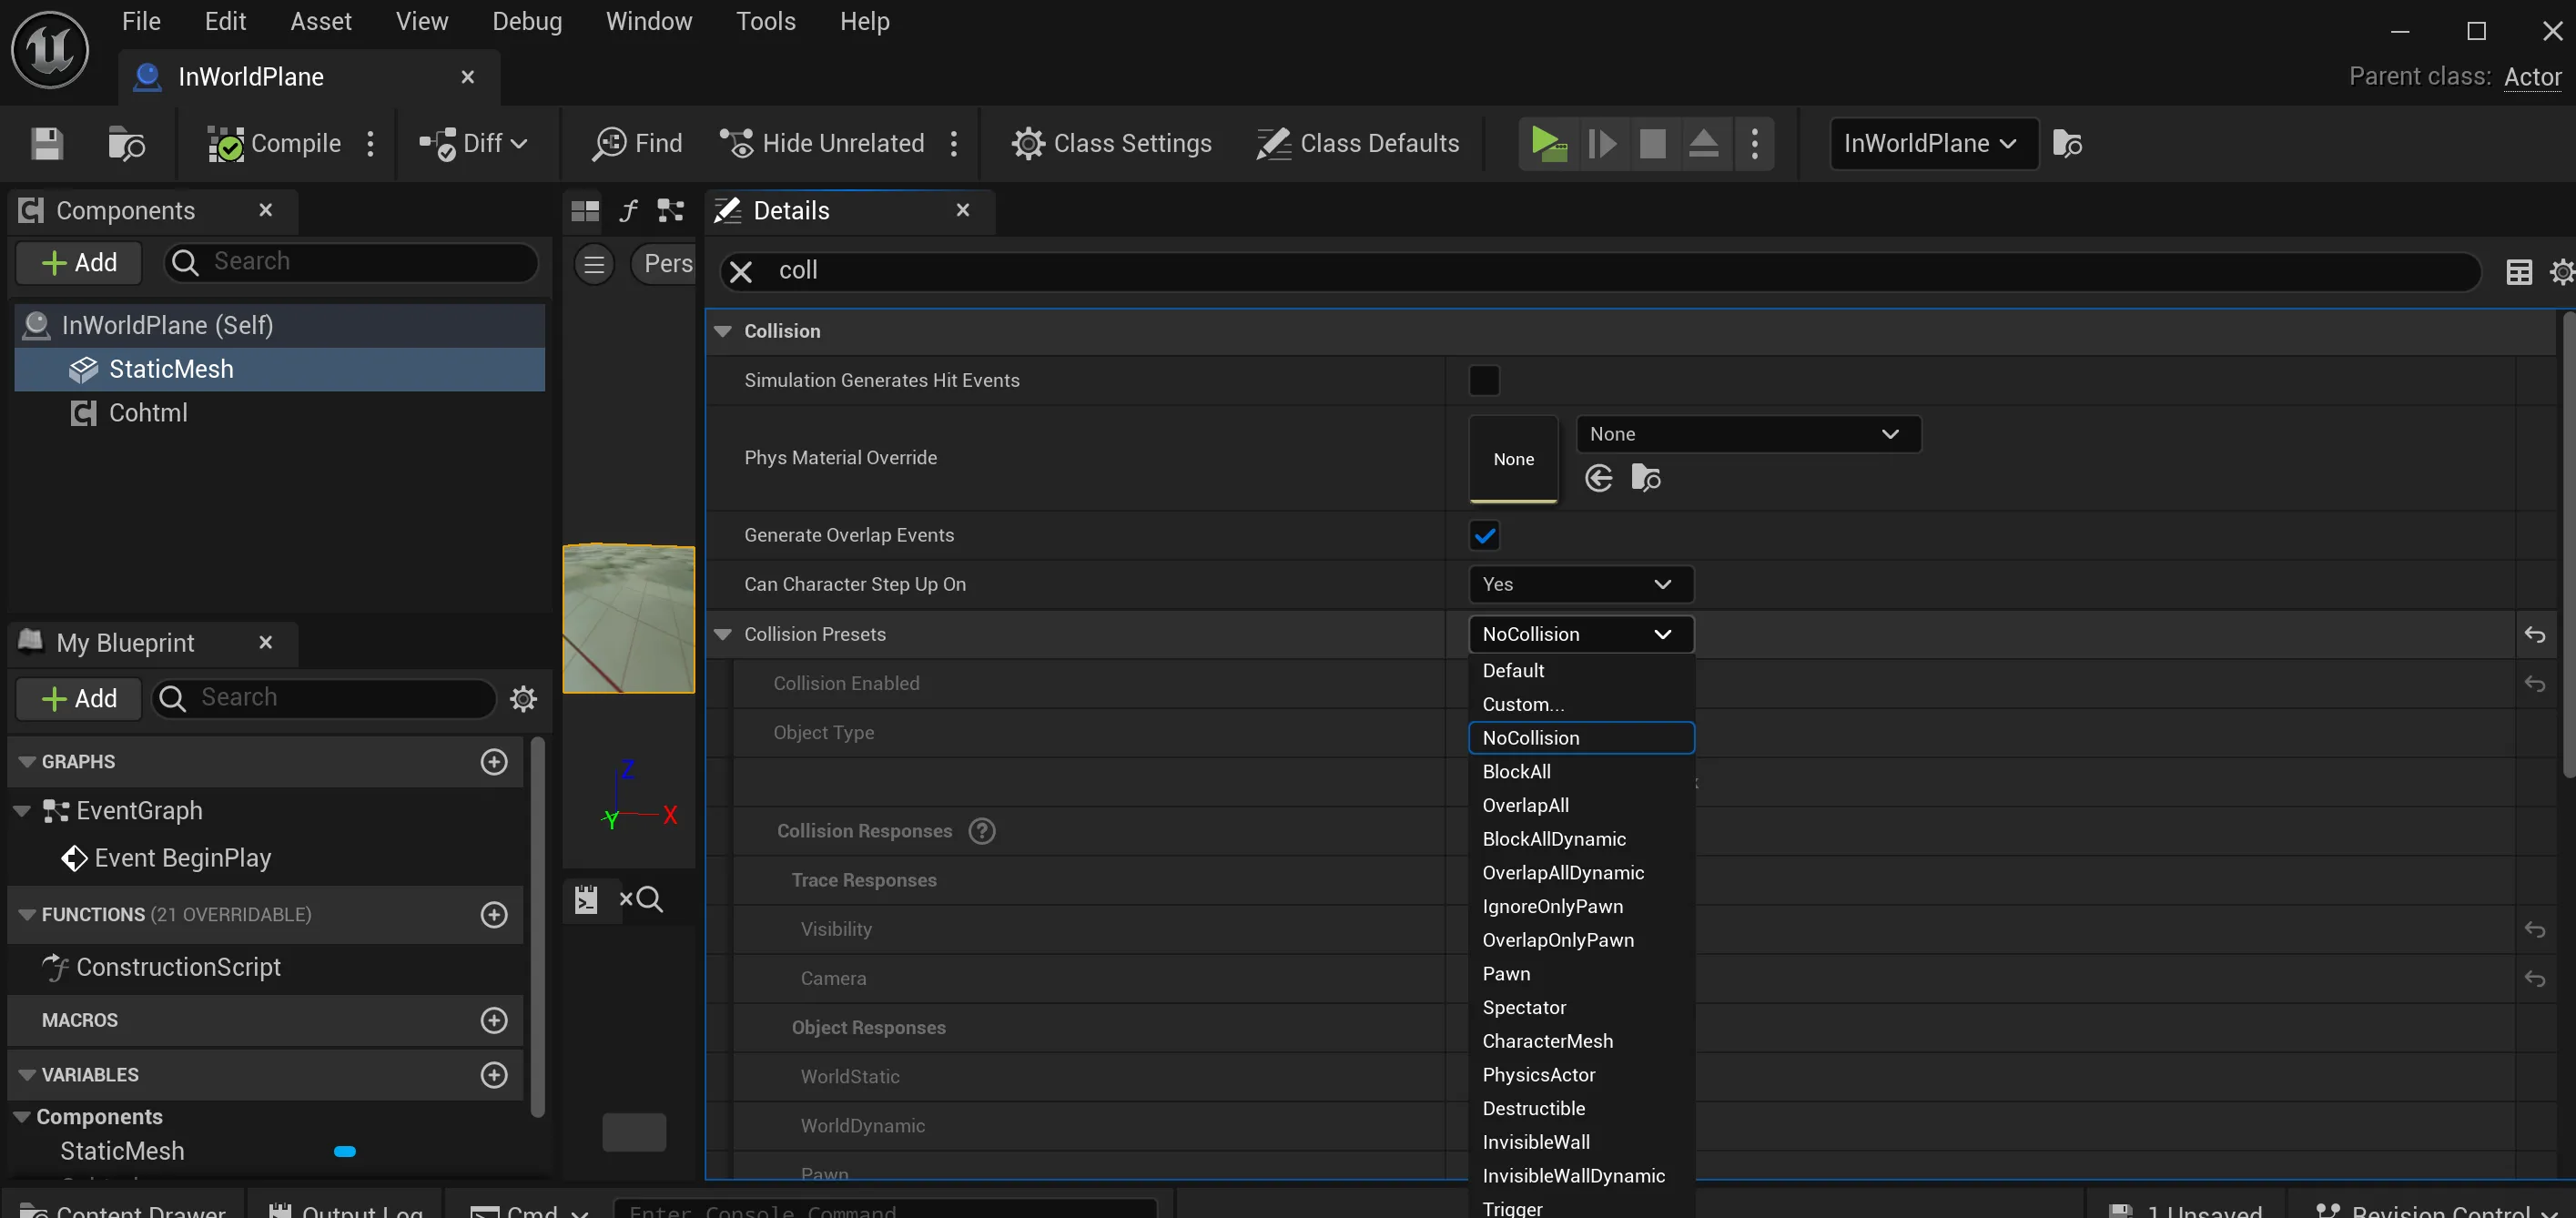
Task: Click the Compile button icon
Action: click(x=226, y=144)
